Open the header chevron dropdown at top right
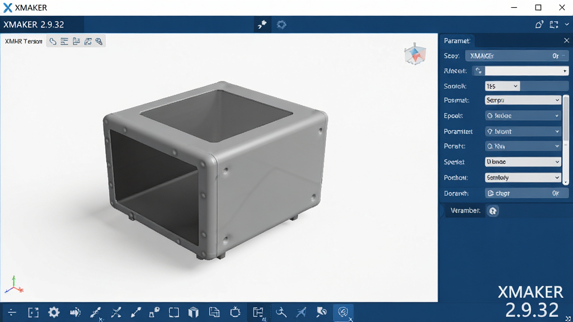 click(567, 25)
